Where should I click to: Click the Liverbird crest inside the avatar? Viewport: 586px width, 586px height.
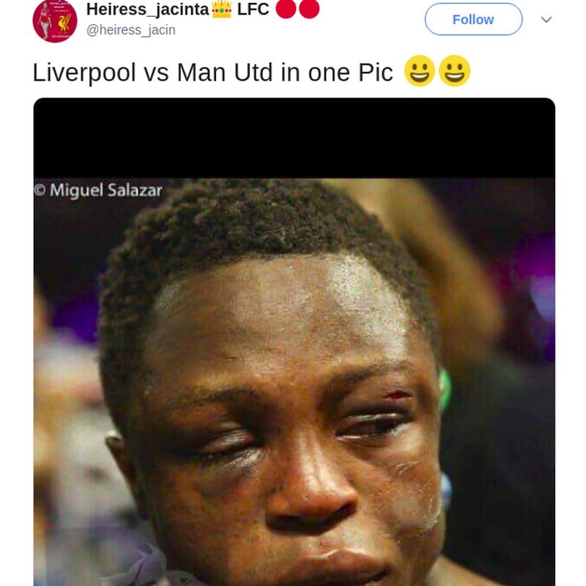click(x=64, y=23)
